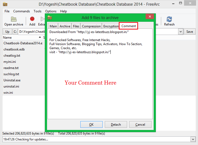Image resolution: width=198 pixels, height=145 pixels.
Task: Minimize the FreeArc main window
Action: (x=173, y=3)
